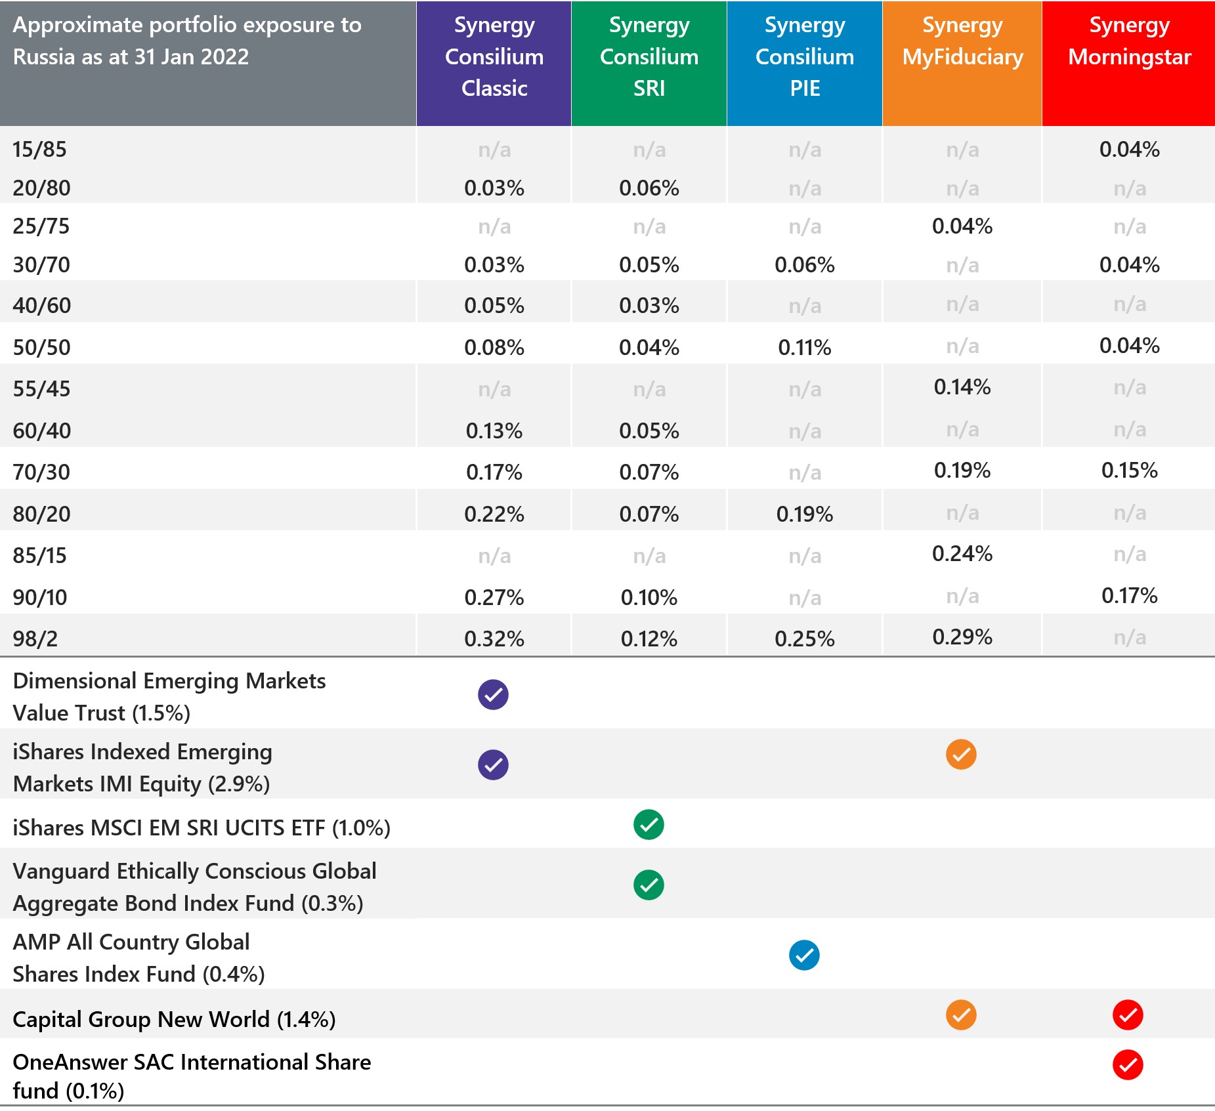Click the green checkmark for Vanguard Ethically Conscious fund
This screenshot has height=1111, width=1215.
tap(649, 885)
